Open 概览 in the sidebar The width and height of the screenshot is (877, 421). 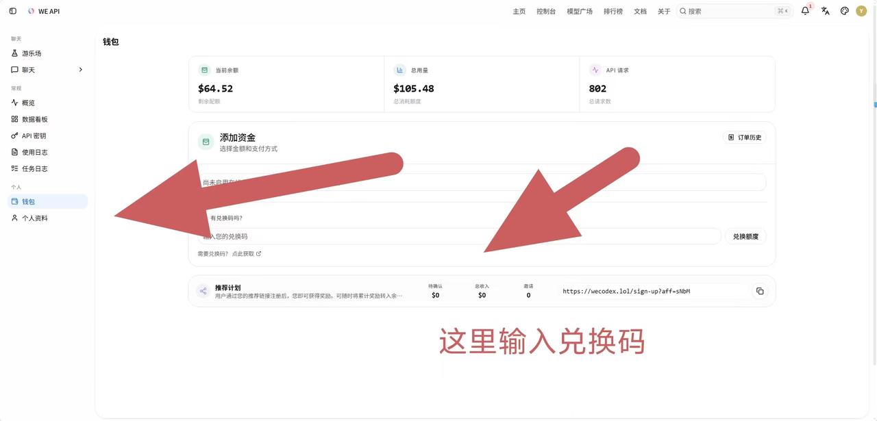coord(47,103)
